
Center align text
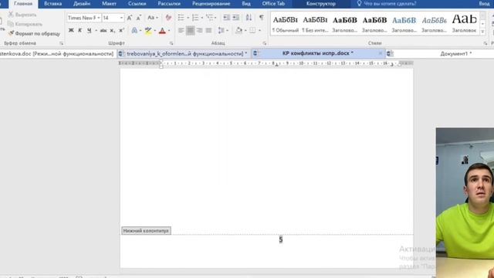[x=190, y=30]
